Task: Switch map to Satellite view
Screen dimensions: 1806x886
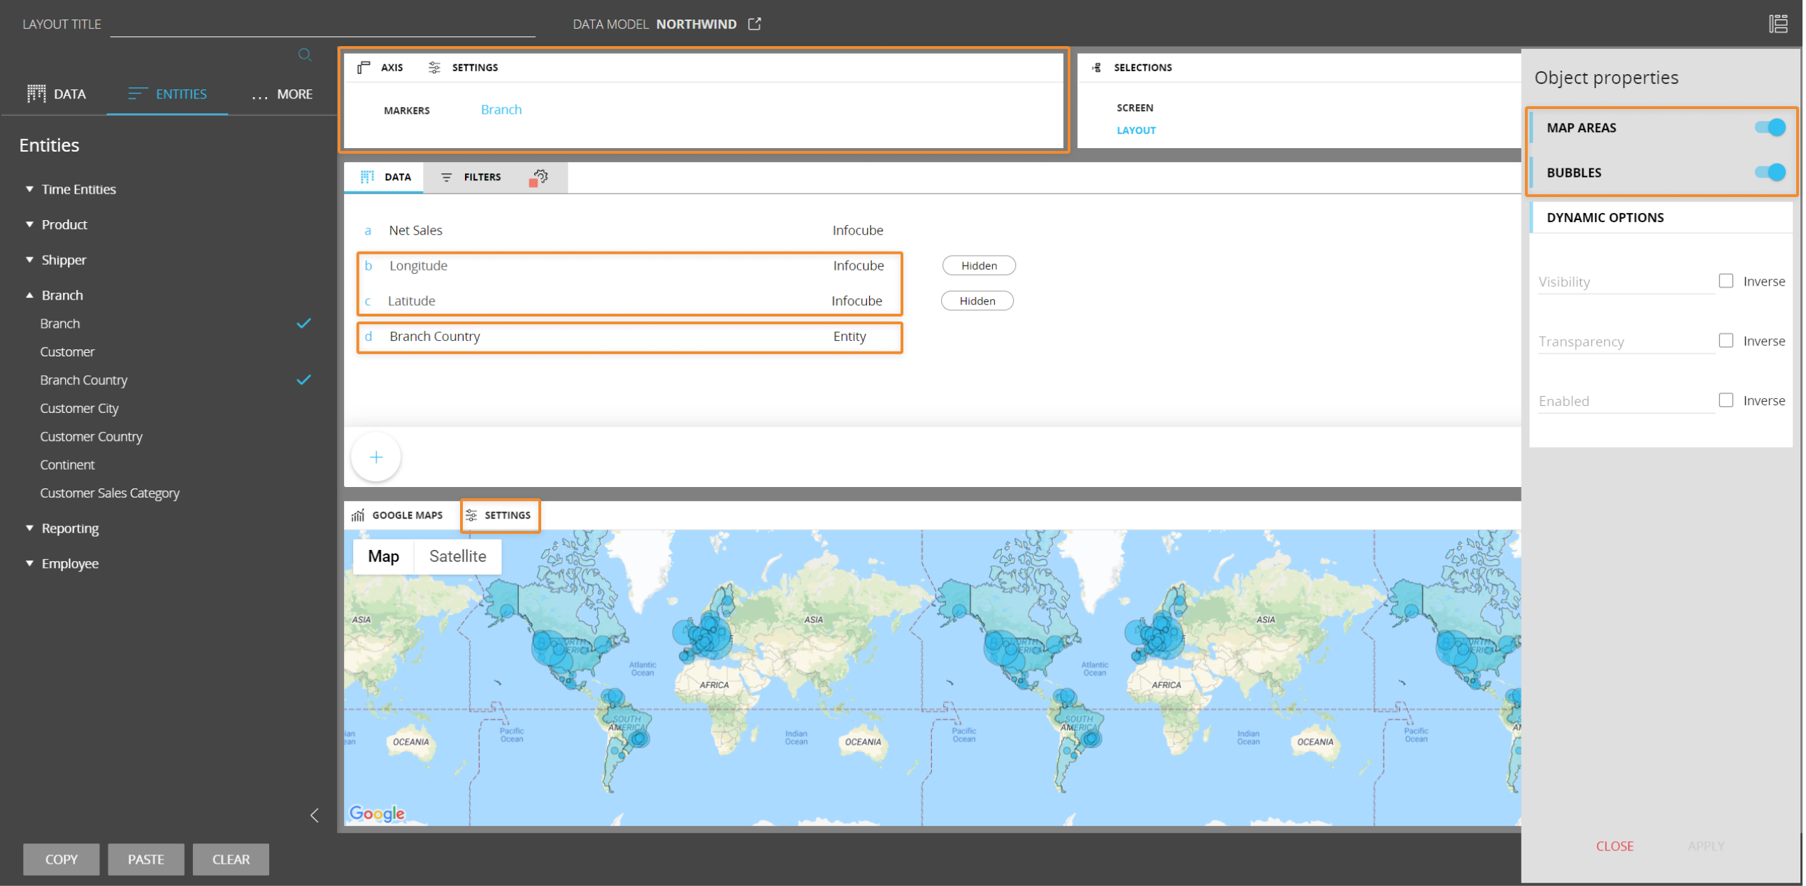Action: [457, 556]
